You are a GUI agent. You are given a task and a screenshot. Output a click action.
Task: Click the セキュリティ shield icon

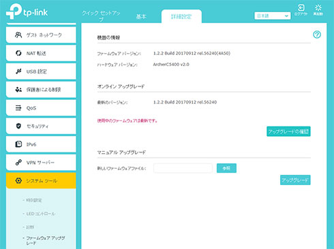pyautogui.click(x=18, y=126)
